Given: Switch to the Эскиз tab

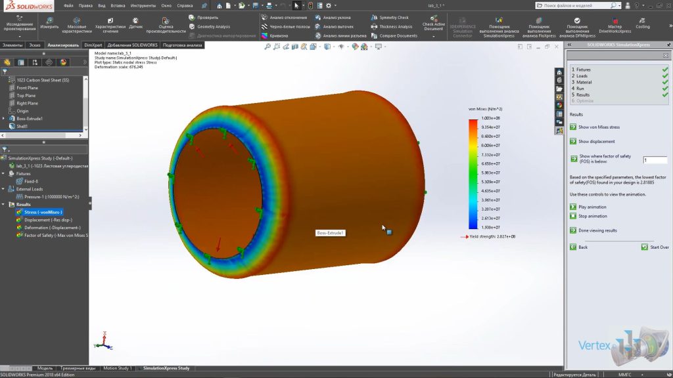Looking at the screenshot, I should (35, 45).
